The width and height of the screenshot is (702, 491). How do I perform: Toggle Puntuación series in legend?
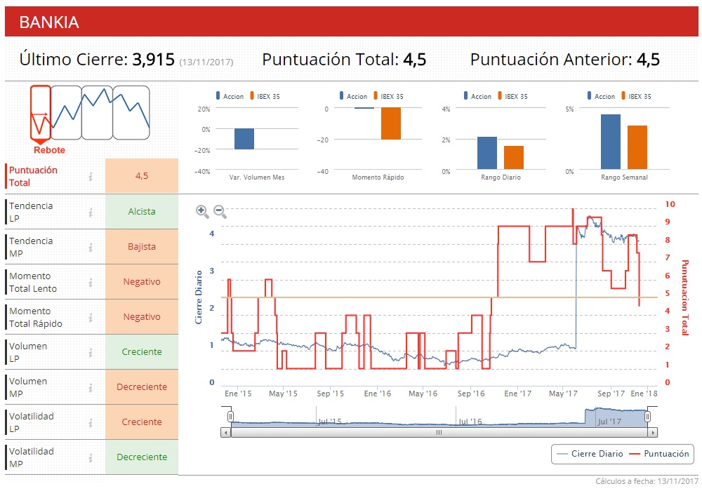(659, 454)
